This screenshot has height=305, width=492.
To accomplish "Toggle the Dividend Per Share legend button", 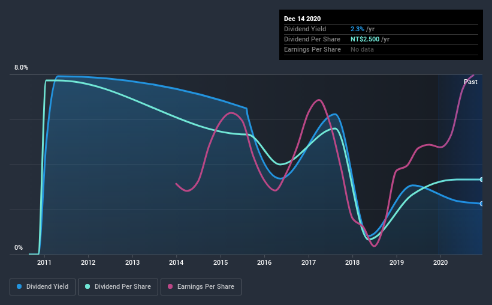I will point(118,287).
